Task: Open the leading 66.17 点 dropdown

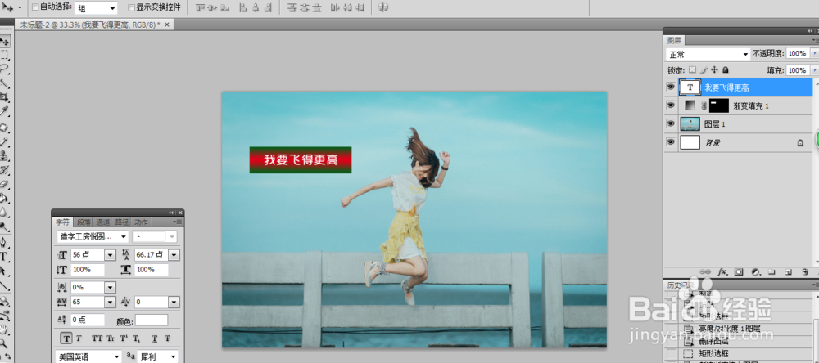Action: click(174, 255)
